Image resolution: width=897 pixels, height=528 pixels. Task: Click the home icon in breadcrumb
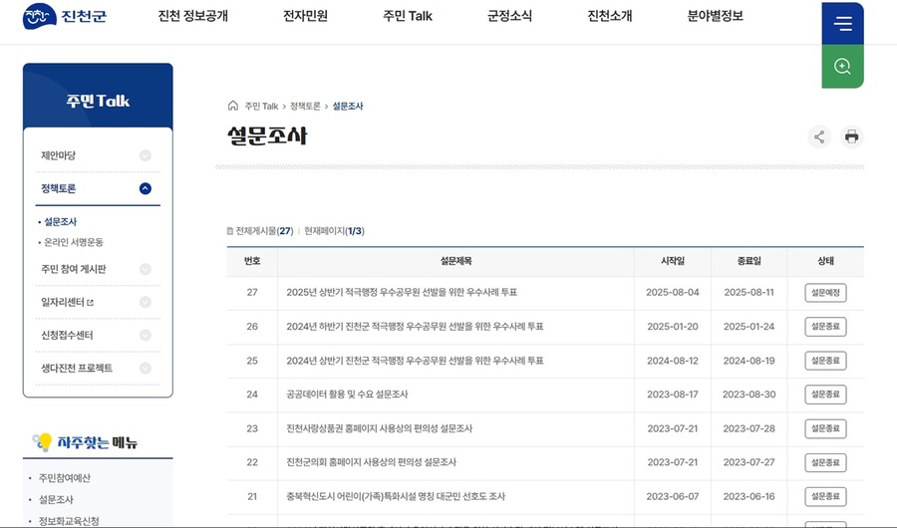pos(233,106)
